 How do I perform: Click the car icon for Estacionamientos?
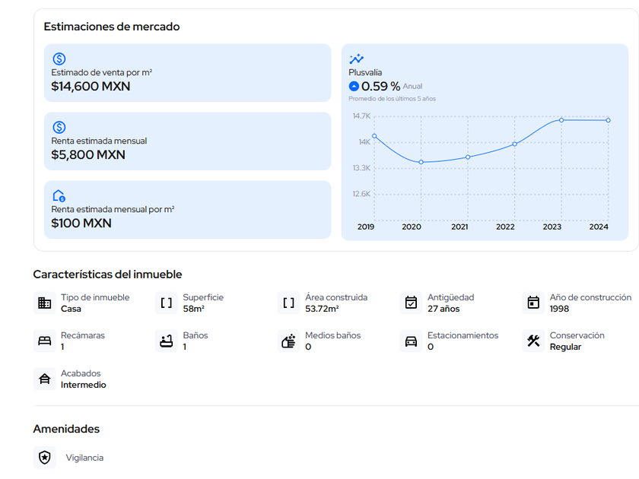pos(411,341)
